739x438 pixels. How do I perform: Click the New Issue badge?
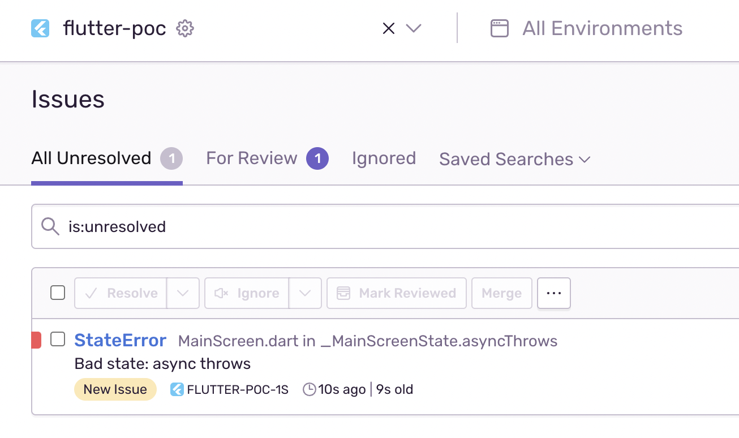click(115, 389)
